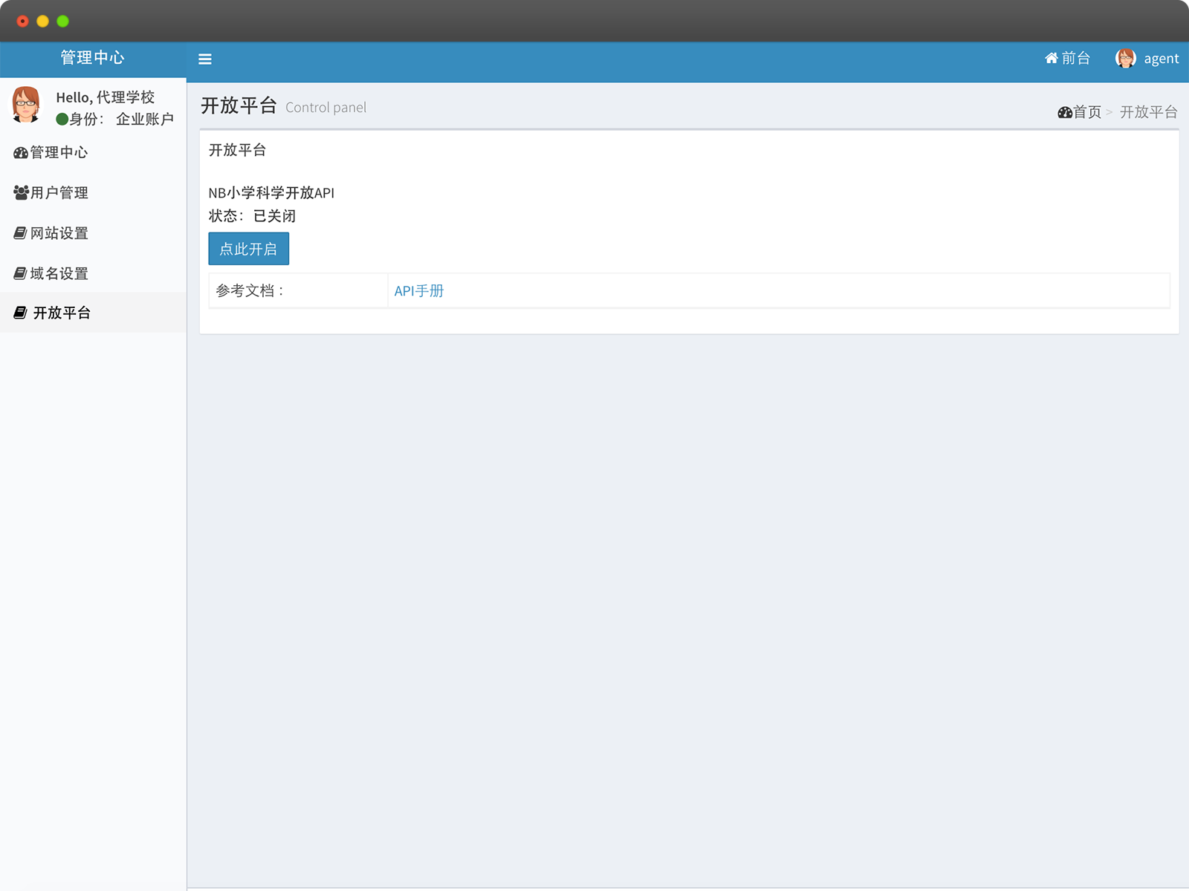This screenshot has height=891, width=1189.
Task: Go to 域名设置 in the sidebar
Action: point(59,274)
